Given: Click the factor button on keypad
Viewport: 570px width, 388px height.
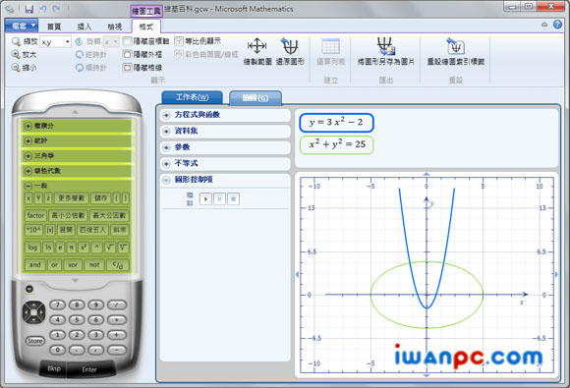Looking at the screenshot, I should coord(35,215).
